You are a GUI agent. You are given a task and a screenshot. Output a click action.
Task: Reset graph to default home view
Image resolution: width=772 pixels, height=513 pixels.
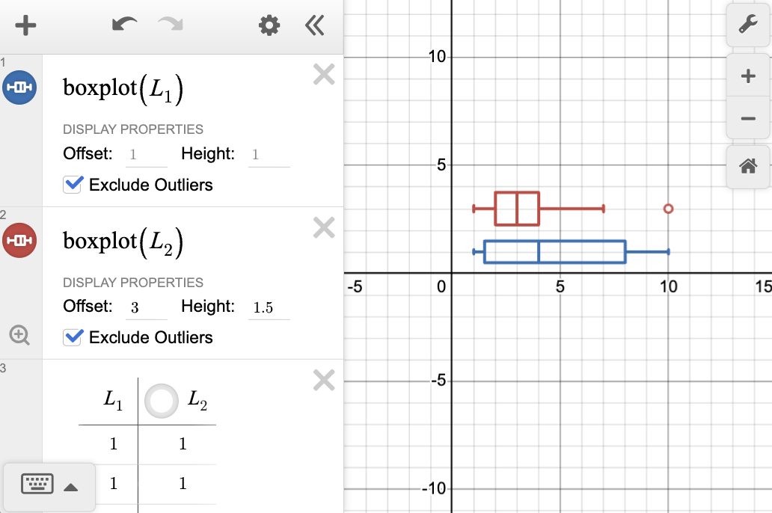coord(747,167)
